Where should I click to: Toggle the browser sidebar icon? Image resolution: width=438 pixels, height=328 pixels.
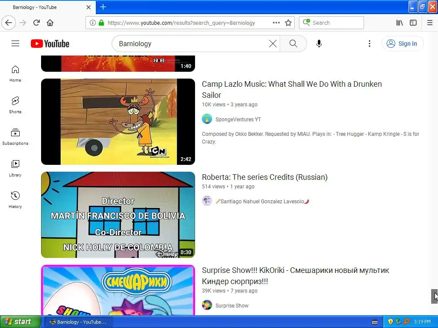pos(413,23)
